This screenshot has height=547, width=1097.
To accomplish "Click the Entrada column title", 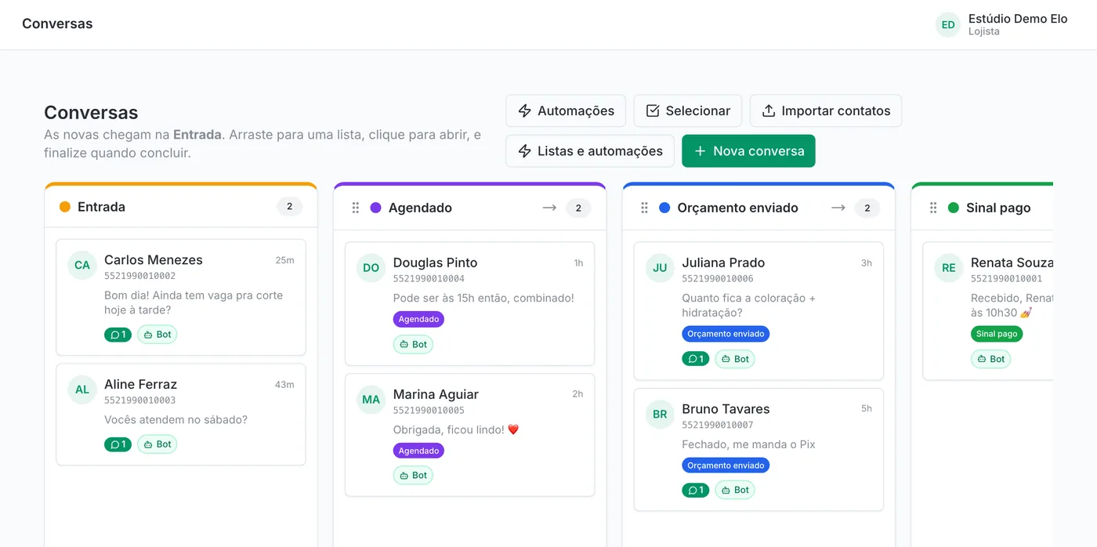I will coord(101,207).
